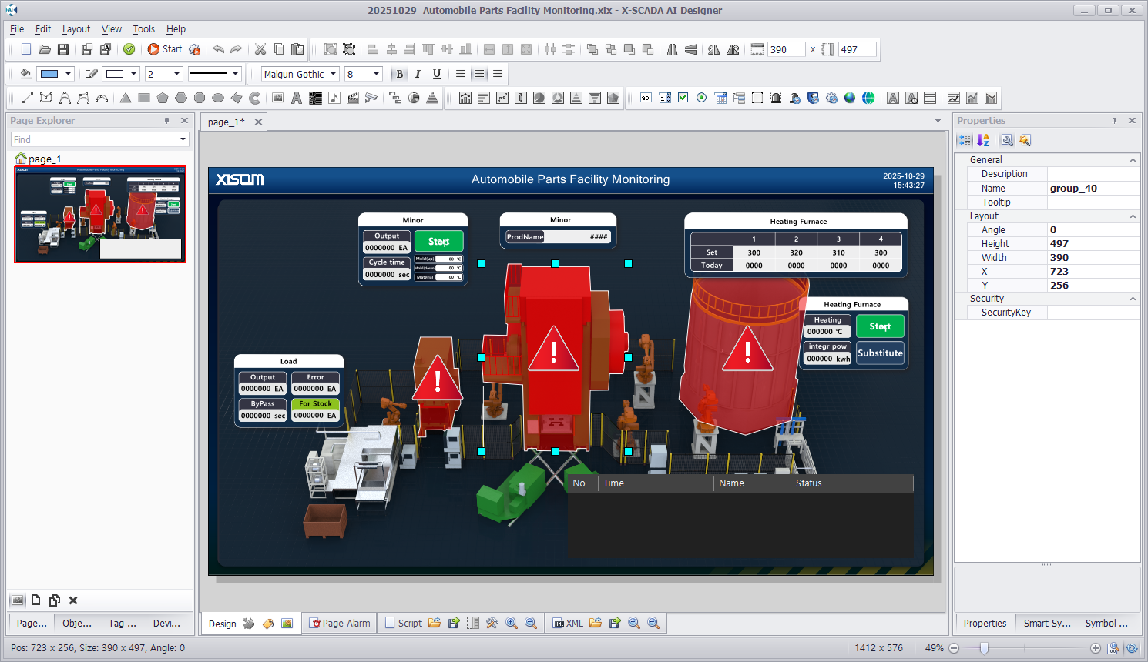This screenshot has height=662, width=1148.
Task: Switch to the Page Alarm tab
Action: click(340, 624)
